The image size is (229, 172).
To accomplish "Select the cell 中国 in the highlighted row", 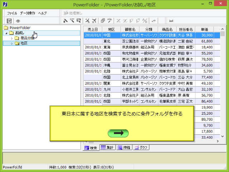I will pos(111,35).
